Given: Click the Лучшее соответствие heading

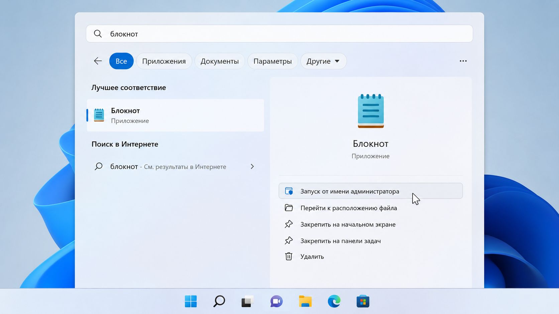Looking at the screenshot, I should click(129, 87).
